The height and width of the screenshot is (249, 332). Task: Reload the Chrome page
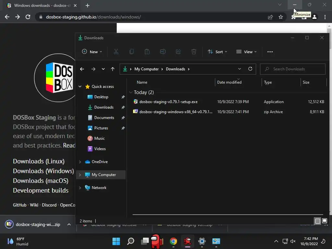[28, 17]
